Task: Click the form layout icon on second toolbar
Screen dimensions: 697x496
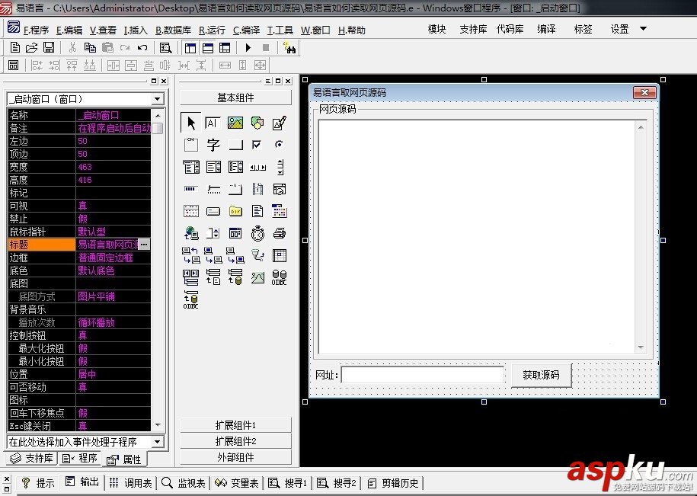Action: click(x=14, y=66)
